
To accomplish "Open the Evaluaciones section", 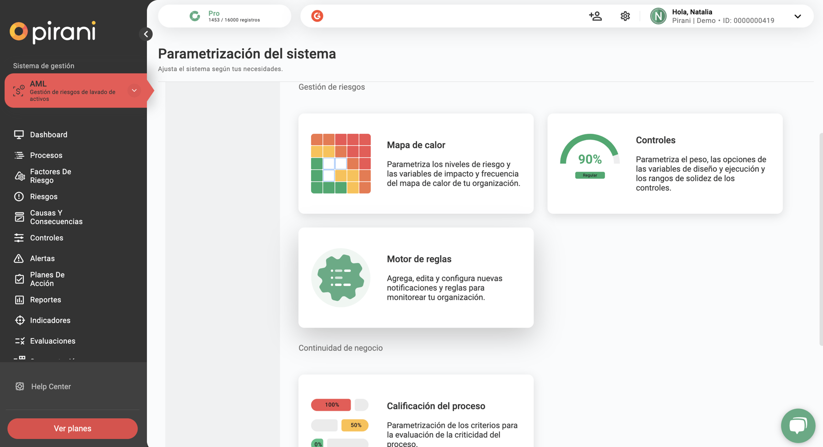I will pyautogui.click(x=53, y=341).
